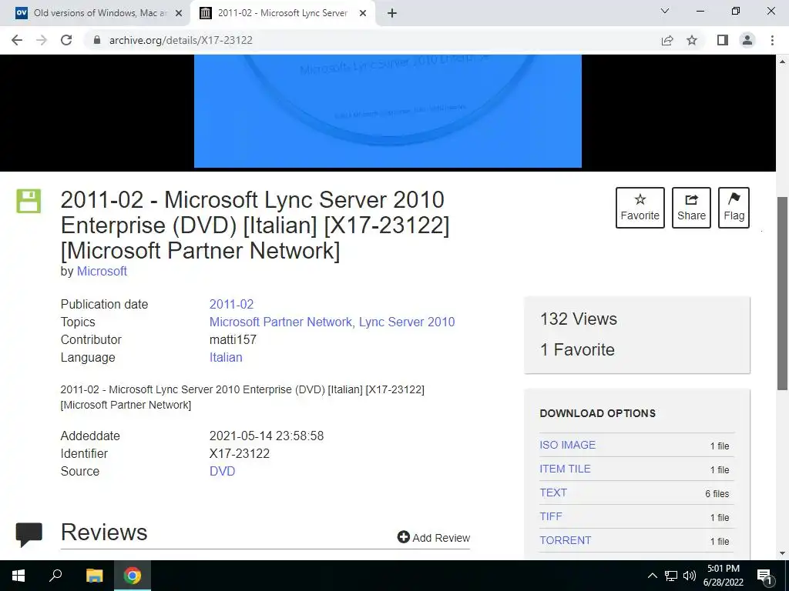Expand the TEXT download option
Image resolution: width=789 pixels, height=591 pixels.
coord(553,492)
